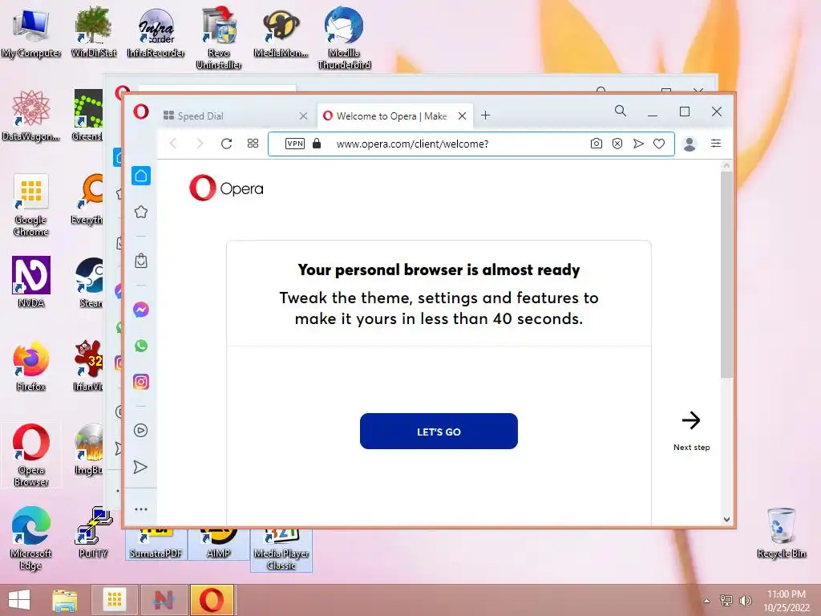The width and height of the screenshot is (821, 616).
Task: Open My Flow send icon in address bar
Action: pos(638,144)
